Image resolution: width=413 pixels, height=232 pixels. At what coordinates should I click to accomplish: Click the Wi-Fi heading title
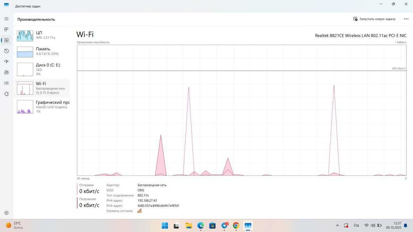(85, 35)
